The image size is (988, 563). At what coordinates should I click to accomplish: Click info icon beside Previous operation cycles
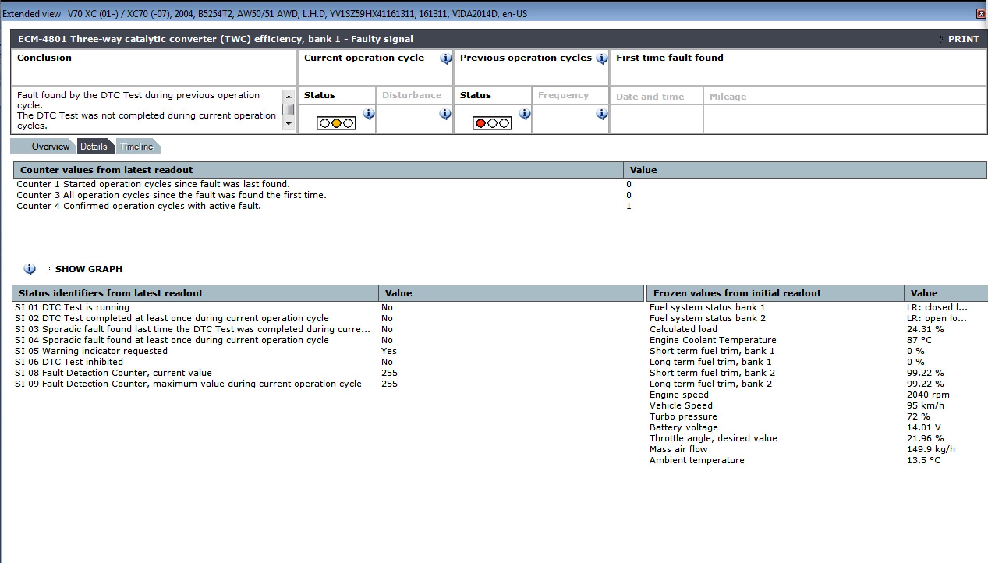[x=602, y=58]
